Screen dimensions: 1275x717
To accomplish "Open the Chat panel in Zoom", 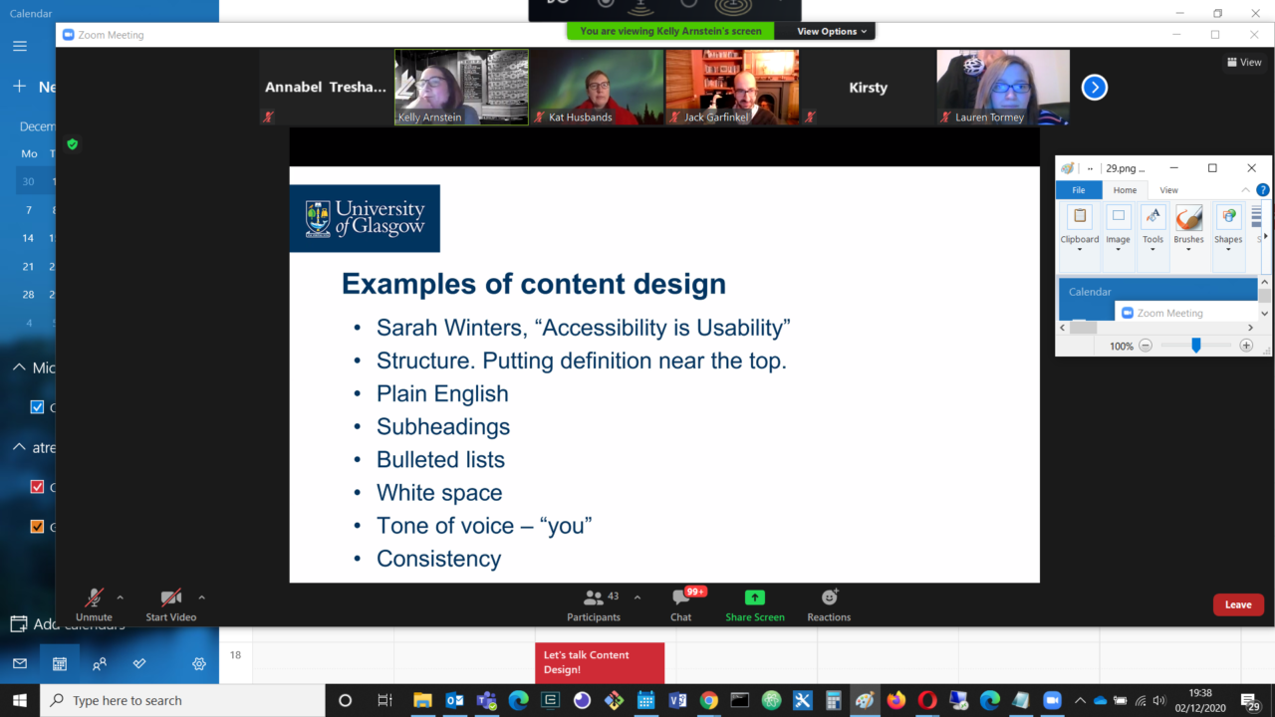I will pos(680,604).
